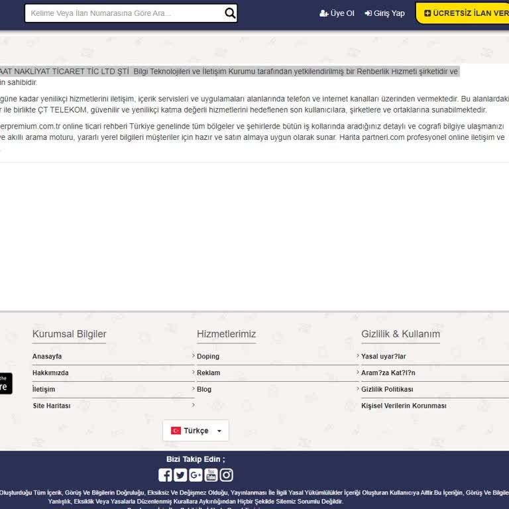Image resolution: width=509 pixels, height=509 pixels.
Task: Open İletişim footer link
Action: [x=44, y=389]
